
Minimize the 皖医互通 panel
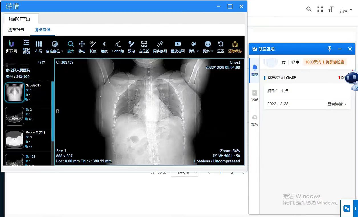coord(340,49)
